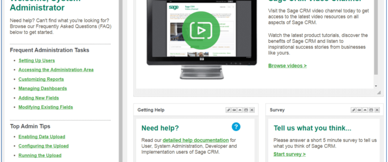This screenshot has height=162, width=388.
Task: Click the Survey gadget title
Action: click(277, 110)
